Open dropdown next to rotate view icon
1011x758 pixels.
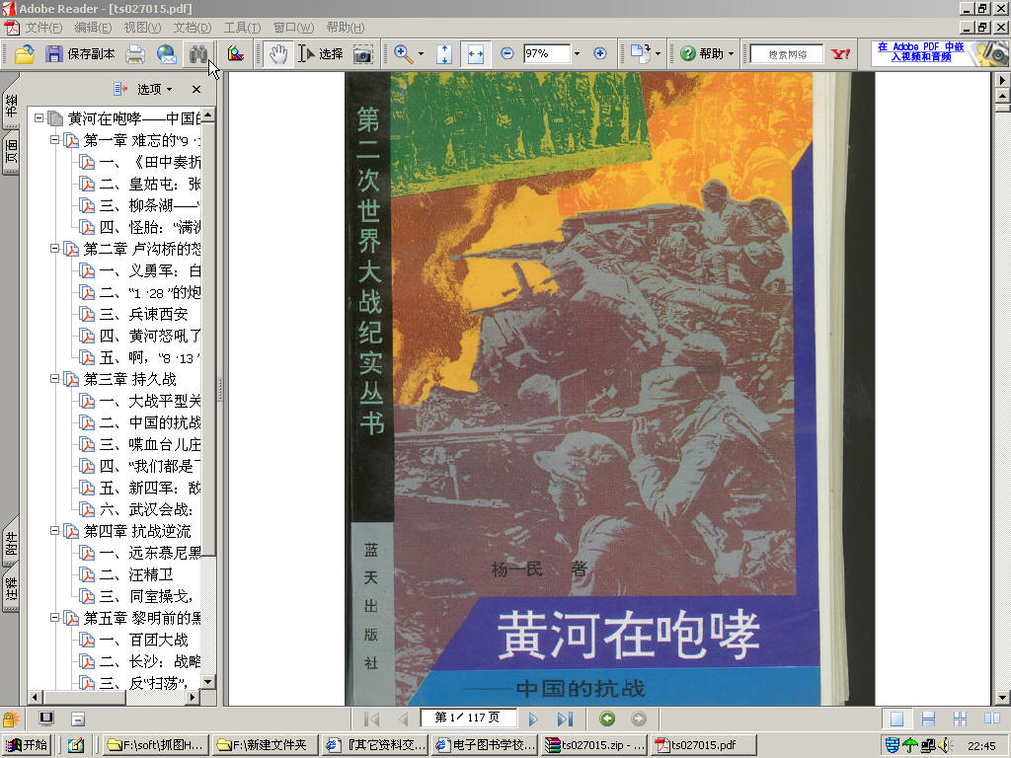click(658, 54)
